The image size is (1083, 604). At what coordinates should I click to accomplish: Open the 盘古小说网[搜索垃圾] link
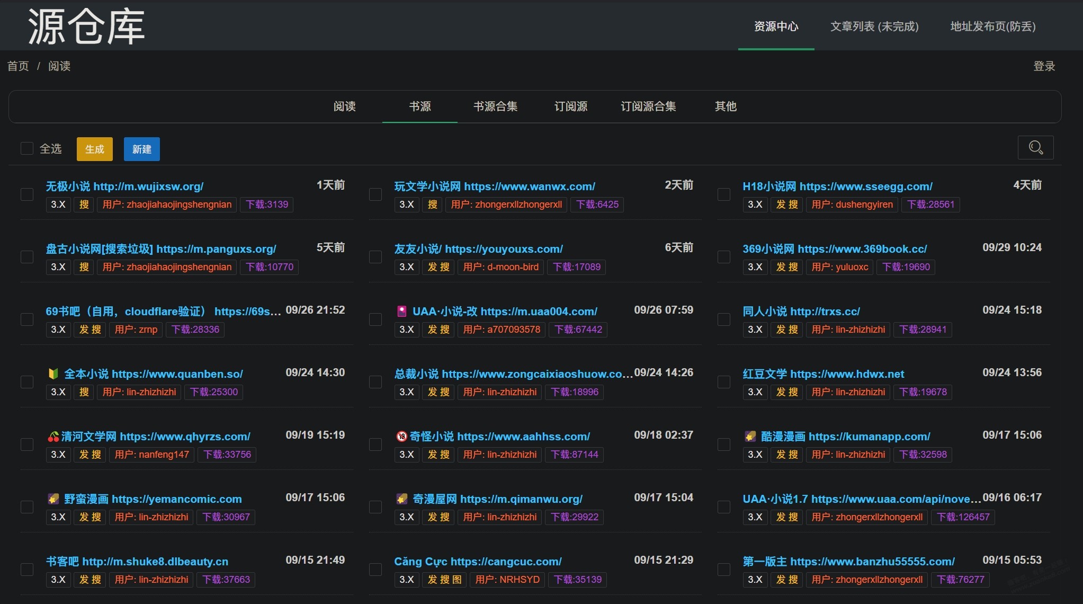(x=161, y=249)
